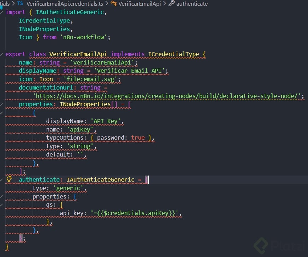This screenshot has width=308, height=257.
Task: Click the TS file icon in breadcrumb
Action: 20,3
